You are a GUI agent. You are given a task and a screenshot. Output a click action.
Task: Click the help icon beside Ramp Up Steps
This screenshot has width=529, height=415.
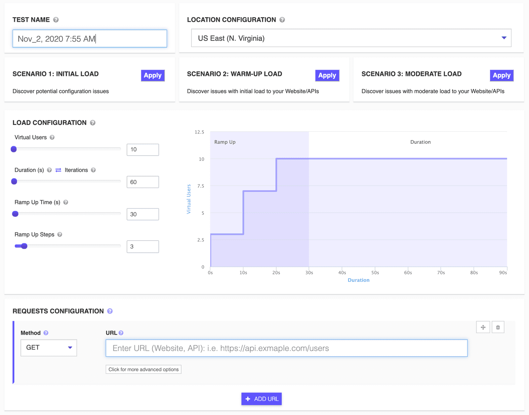click(x=60, y=234)
